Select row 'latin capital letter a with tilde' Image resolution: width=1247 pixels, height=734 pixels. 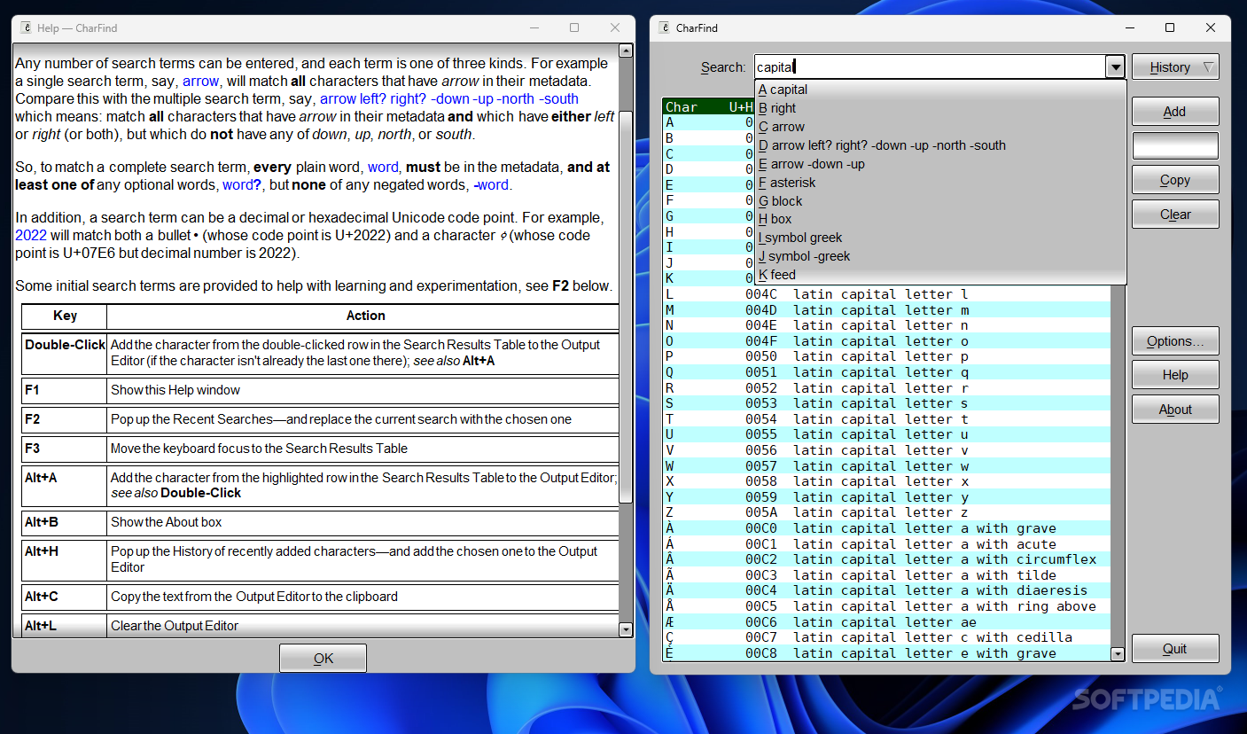[886, 575]
